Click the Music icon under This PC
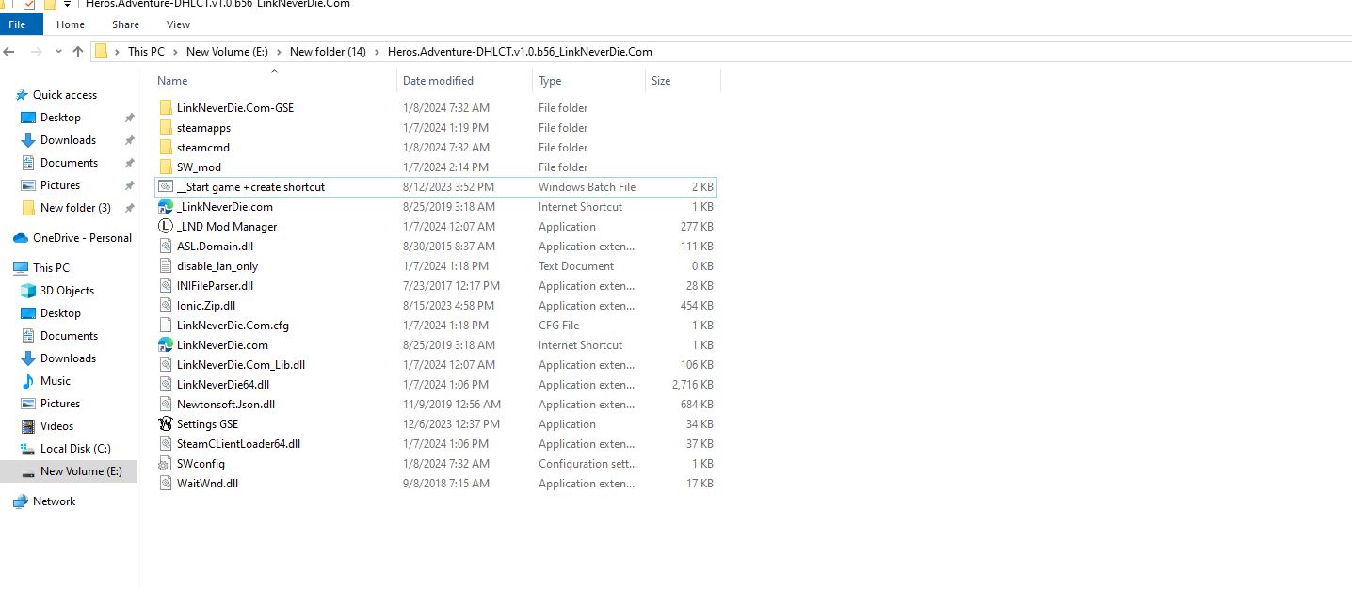 pos(27,381)
